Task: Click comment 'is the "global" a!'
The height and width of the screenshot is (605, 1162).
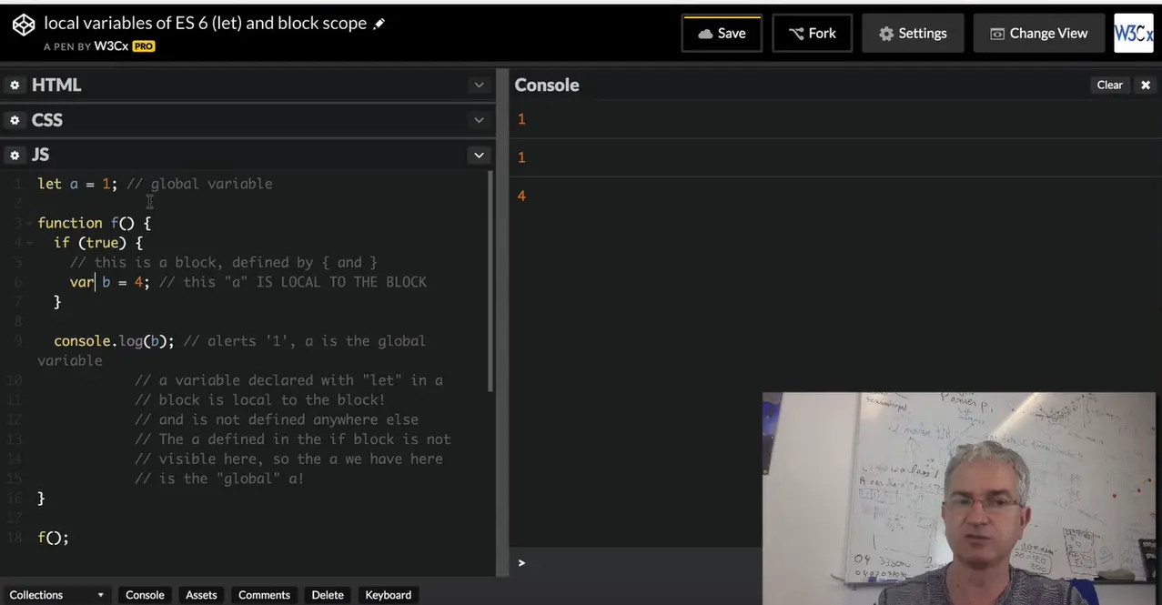Action: [219, 479]
